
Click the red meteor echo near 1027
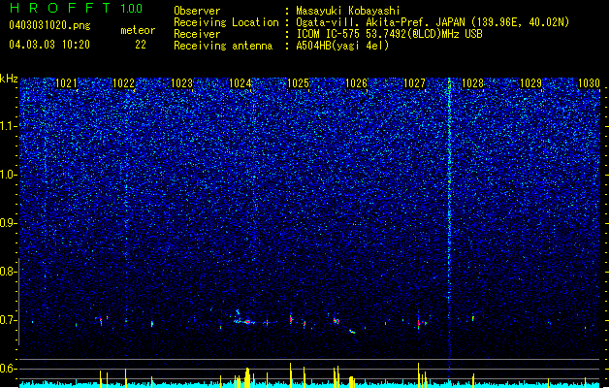click(x=419, y=323)
